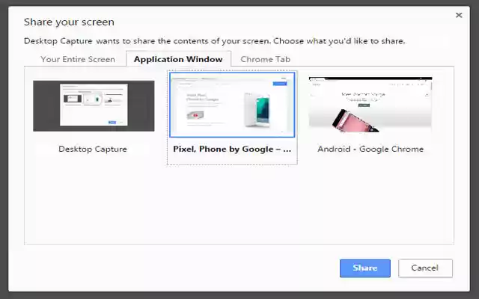Click "Android - Google Chrome" caption

click(370, 149)
